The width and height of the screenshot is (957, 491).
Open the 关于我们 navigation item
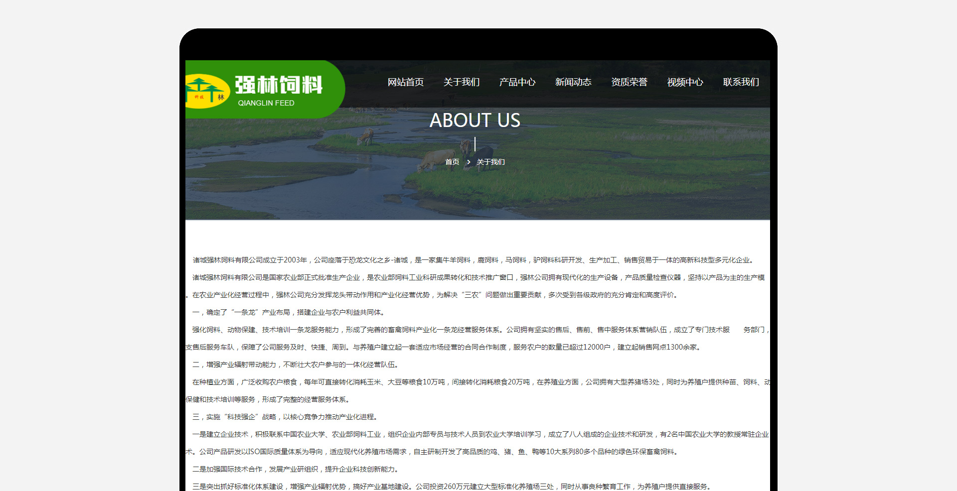[462, 82]
